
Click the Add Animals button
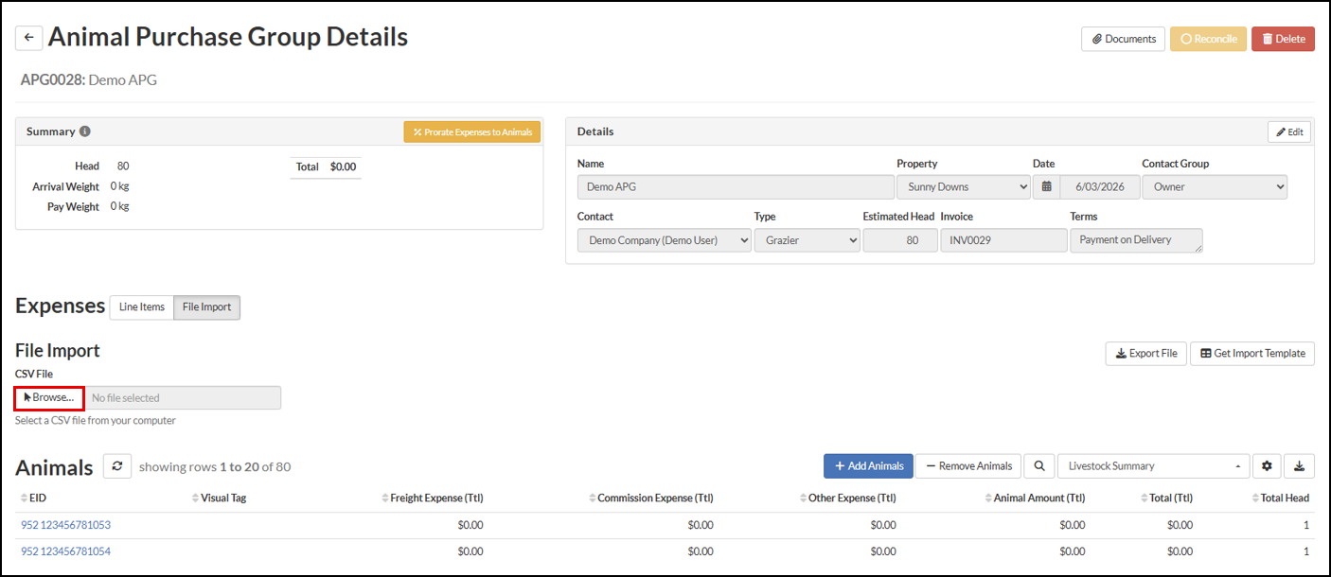(x=868, y=465)
